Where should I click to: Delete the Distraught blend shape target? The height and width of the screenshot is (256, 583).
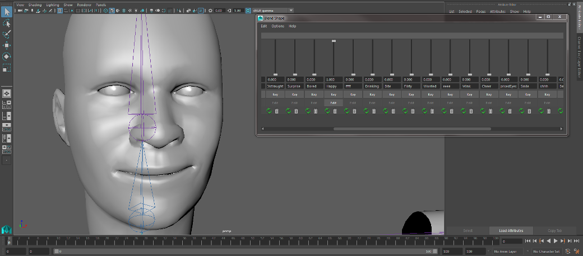coord(277,111)
